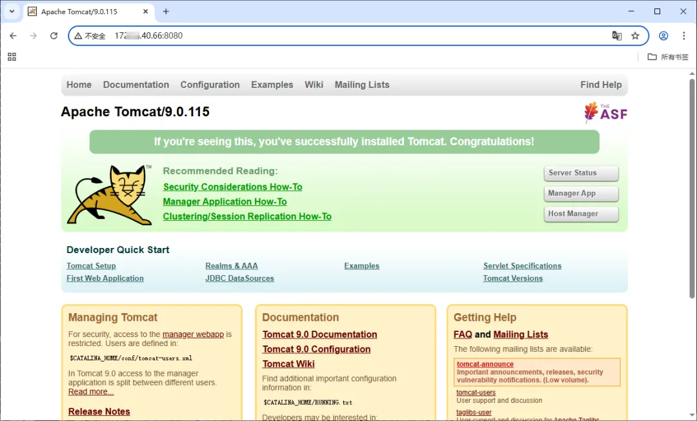Click the Manager App button

coord(581,193)
